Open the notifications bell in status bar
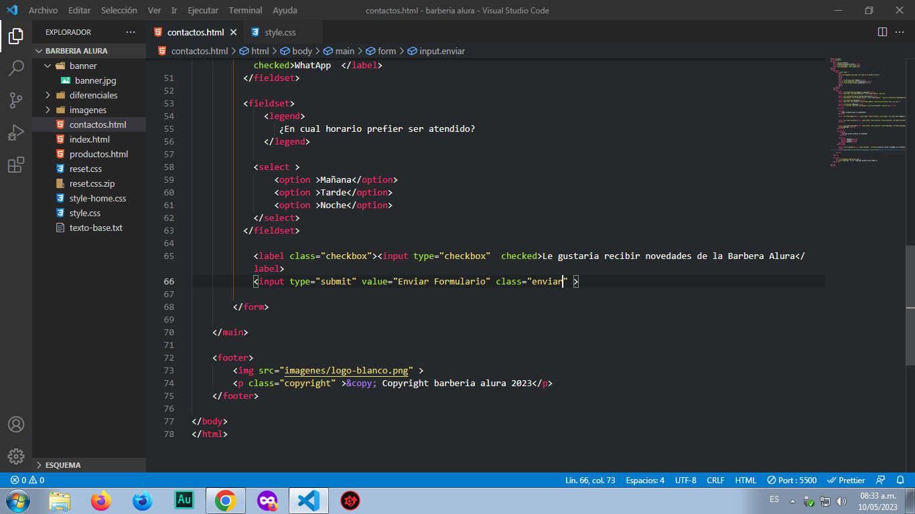915x514 pixels. click(900, 480)
